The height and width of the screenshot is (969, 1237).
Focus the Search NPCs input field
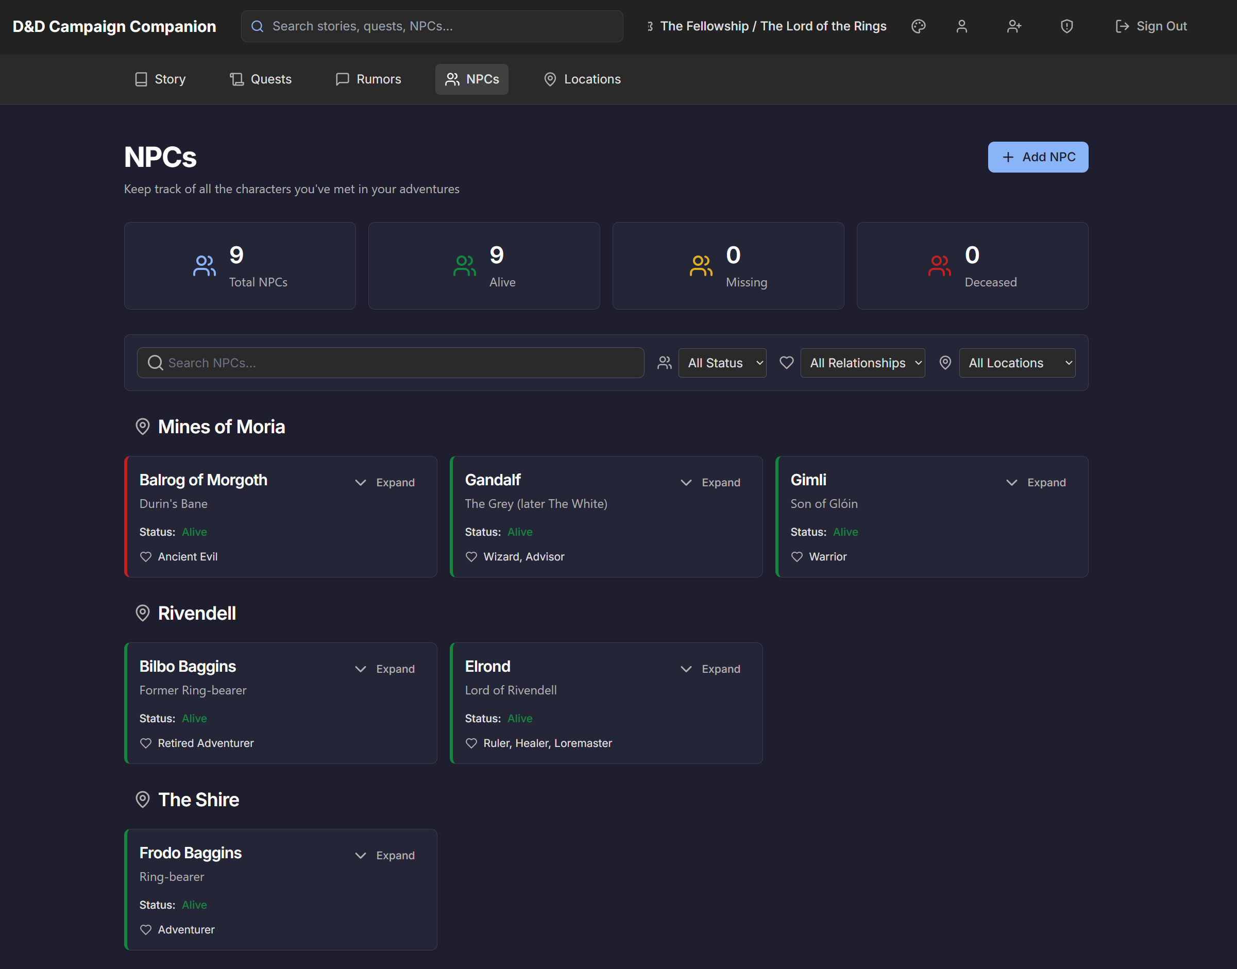pos(391,363)
